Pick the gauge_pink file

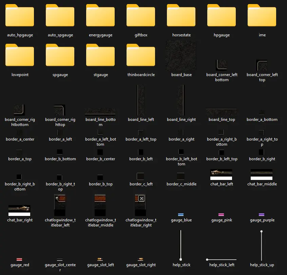coord(222,215)
